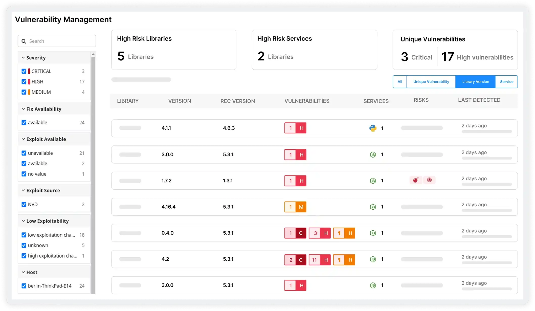
Task: Select the All view button
Action: coord(400,82)
